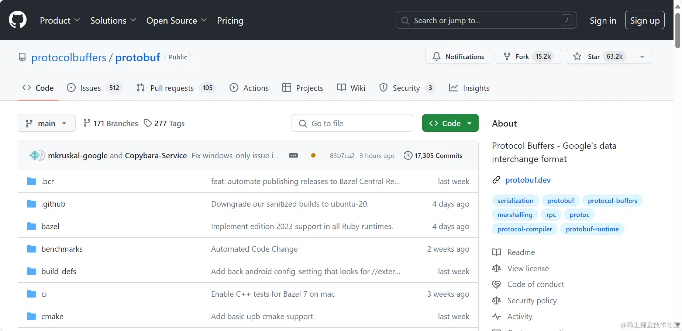The height and width of the screenshot is (331, 682).
Task: Switch to the Code tab
Action: (x=38, y=88)
